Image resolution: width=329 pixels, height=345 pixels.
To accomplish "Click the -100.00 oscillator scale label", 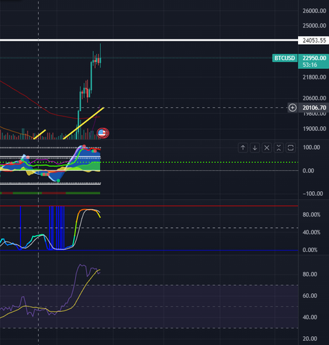I will [x=312, y=194].
